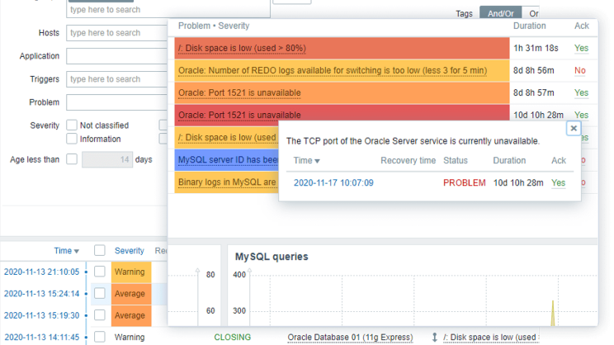This screenshot has width=614, height=345.
Task: Open the Oracle REDO logs problem link
Action: tap(333, 70)
